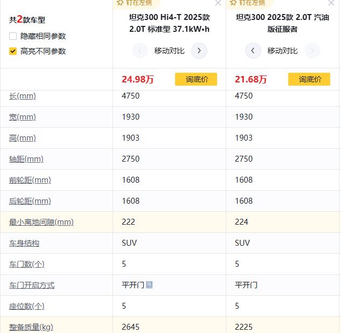Open the 车门开启方式 parameter link
Viewport: 341px width, 333px height.
point(32,285)
